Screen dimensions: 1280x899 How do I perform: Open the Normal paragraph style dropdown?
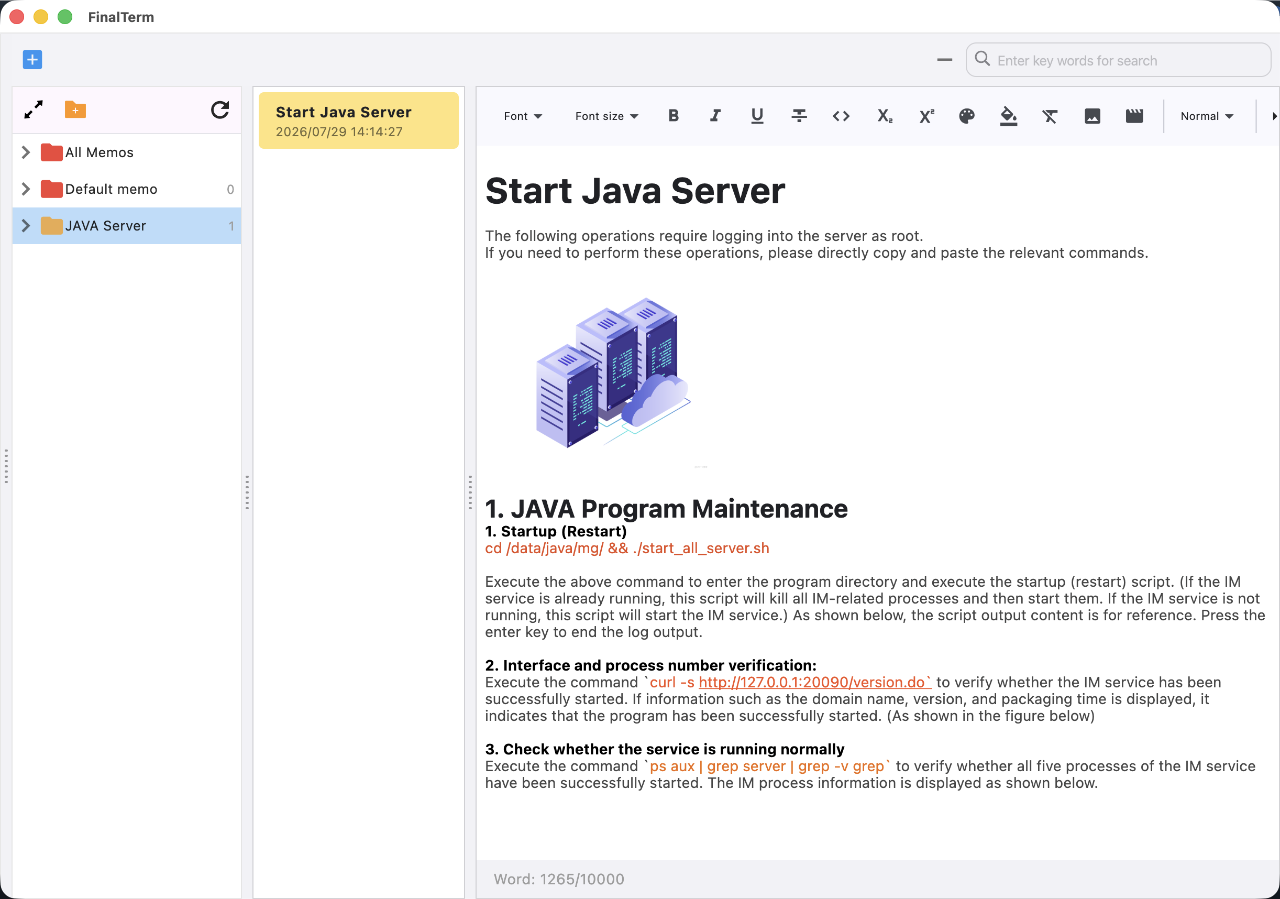pyautogui.click(x=1207, y=116)
